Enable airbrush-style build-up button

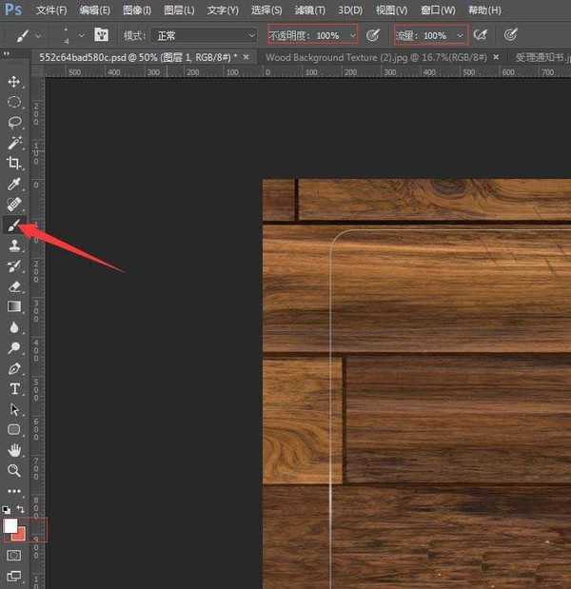481,35
